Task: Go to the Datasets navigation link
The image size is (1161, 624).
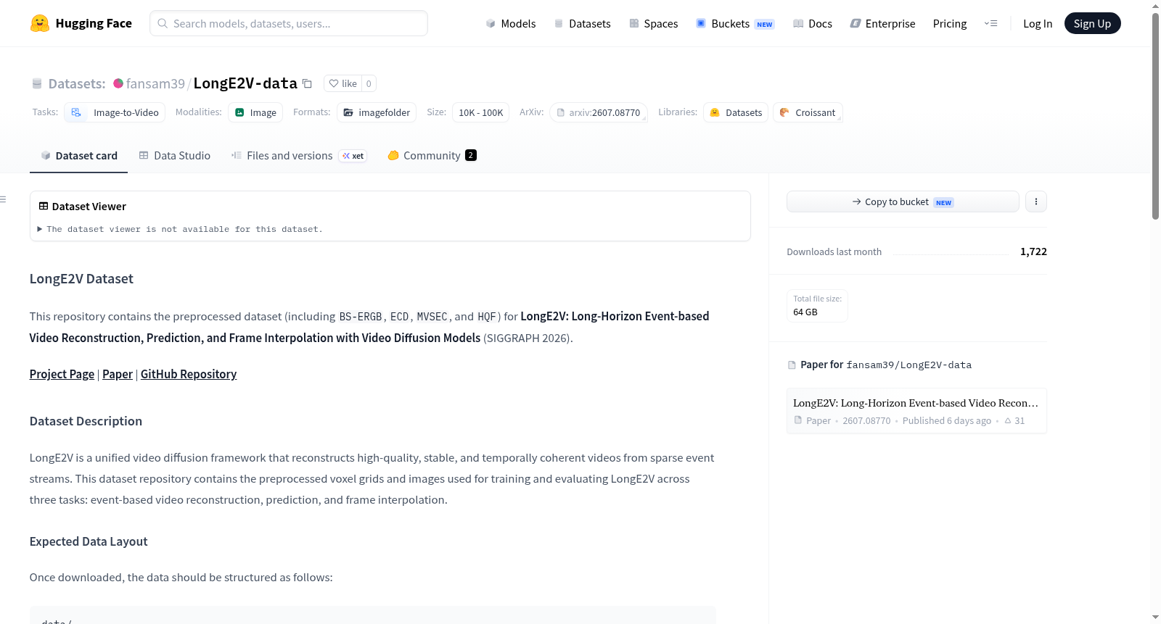Action: [x=583, y=24]
